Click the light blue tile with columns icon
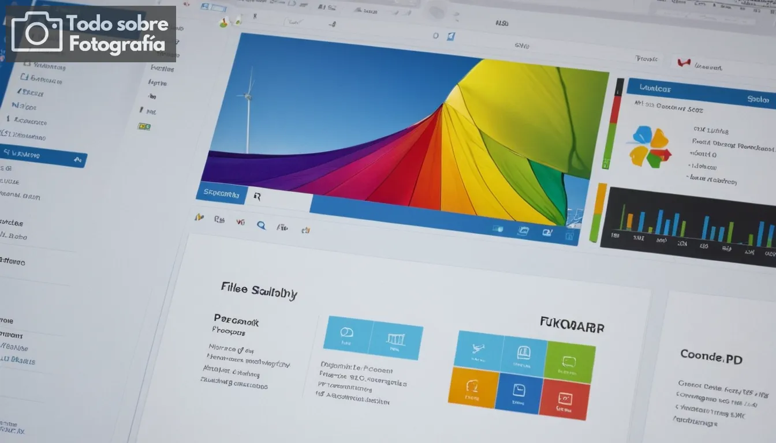 point(396,341)
